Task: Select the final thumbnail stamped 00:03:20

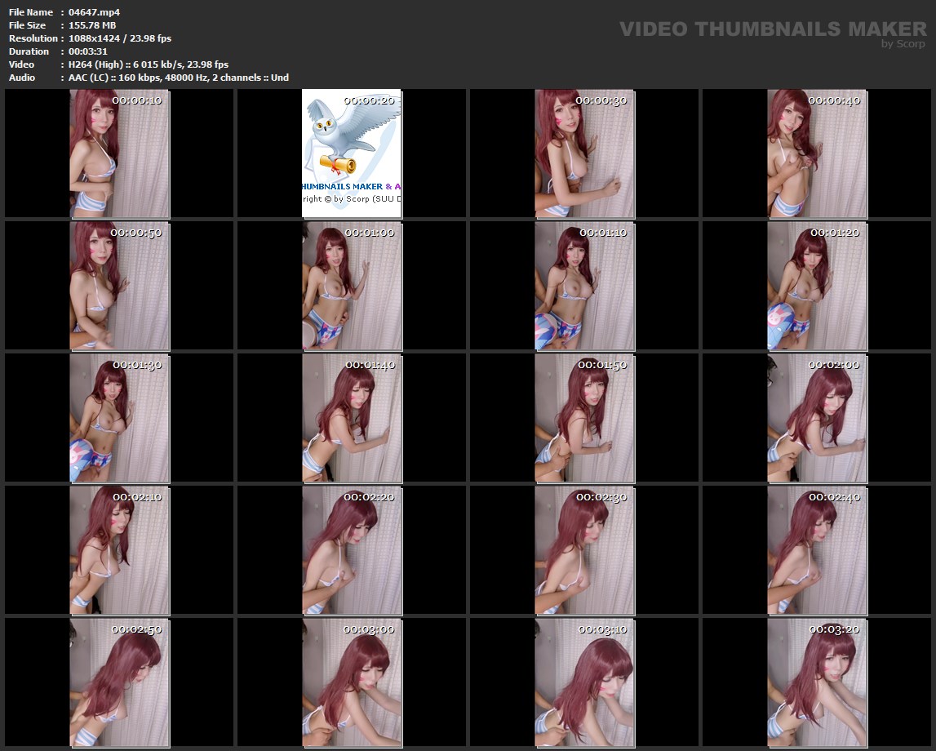Action: (x=817, y=682)
